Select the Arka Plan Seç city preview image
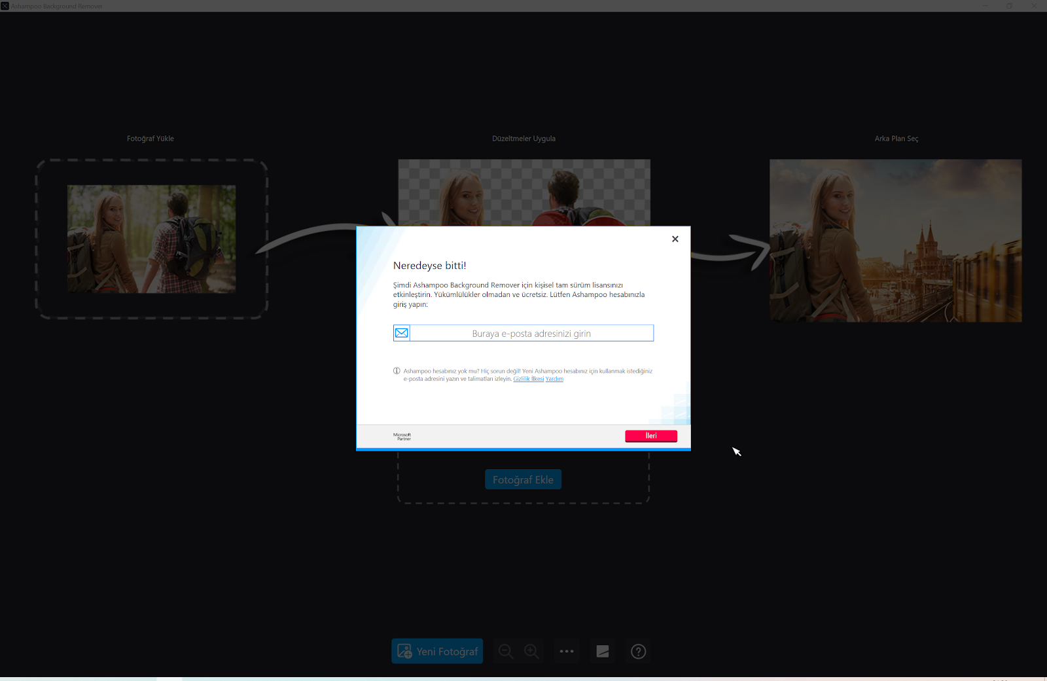1047x681 pixels. click(895, 241)
